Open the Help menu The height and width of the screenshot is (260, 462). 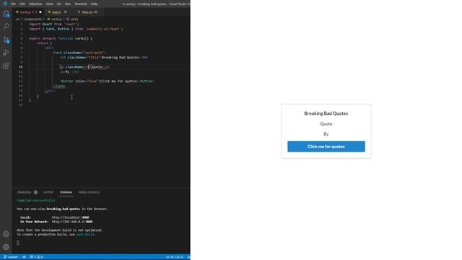(94, 4)
